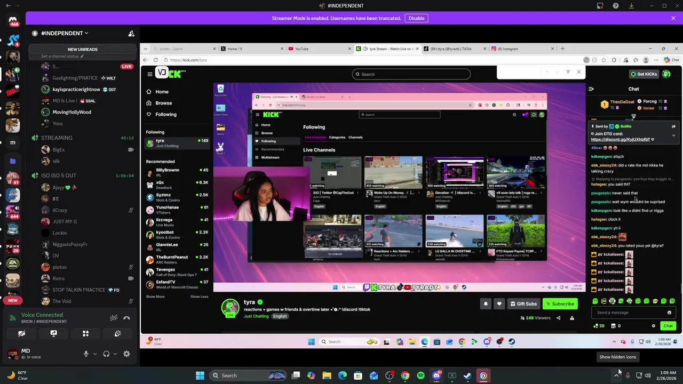Screen dimensions: 683x384
Task: Expand Show More in Kick recommended list
Action: (155, 297)
